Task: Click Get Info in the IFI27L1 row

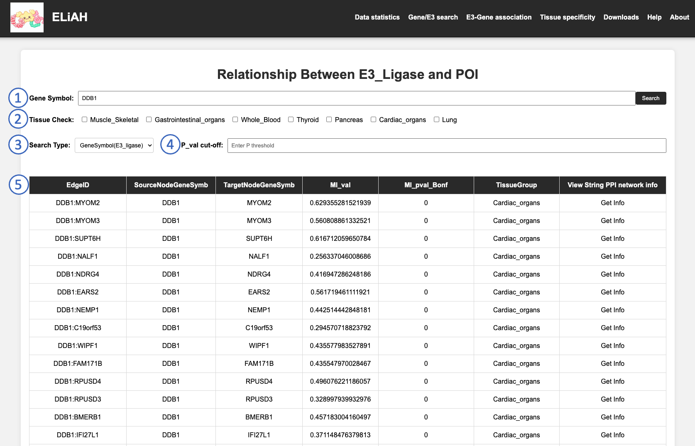Action: pyautogui.click(x=612, y=435)
